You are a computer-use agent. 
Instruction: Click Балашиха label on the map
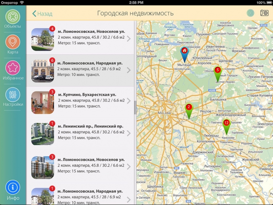(218, 99)
